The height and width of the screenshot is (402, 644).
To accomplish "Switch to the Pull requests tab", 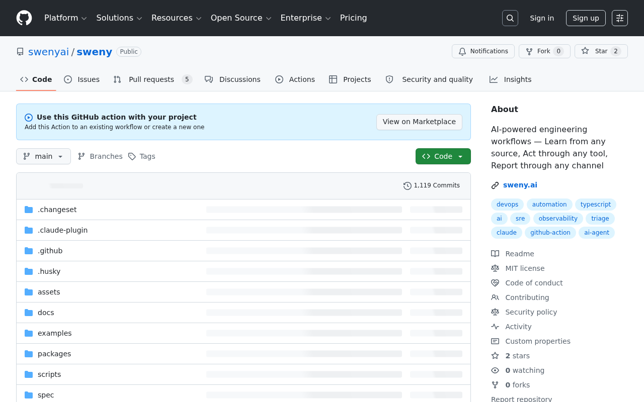I will (152, 79).
